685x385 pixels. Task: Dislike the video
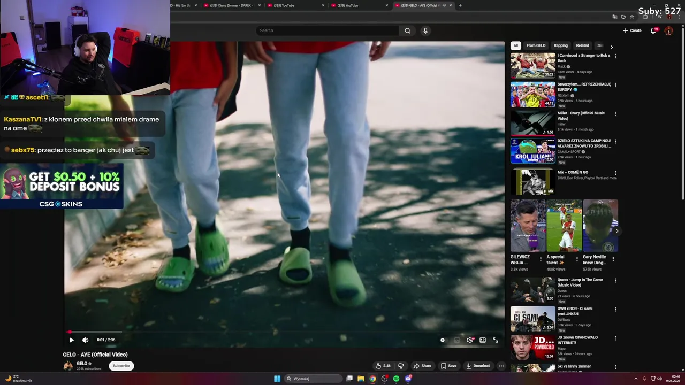[x=401, y=366]
